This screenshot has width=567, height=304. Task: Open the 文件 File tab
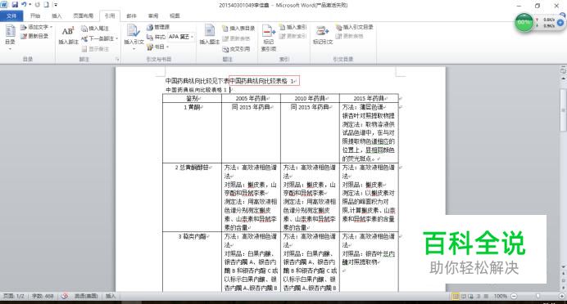click(x=11, y=16)
